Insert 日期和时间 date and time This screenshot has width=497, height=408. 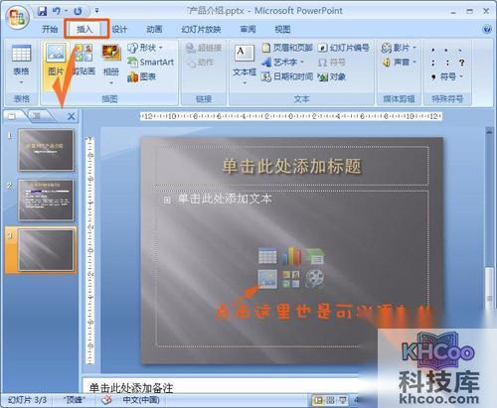[x=287, y=76]
